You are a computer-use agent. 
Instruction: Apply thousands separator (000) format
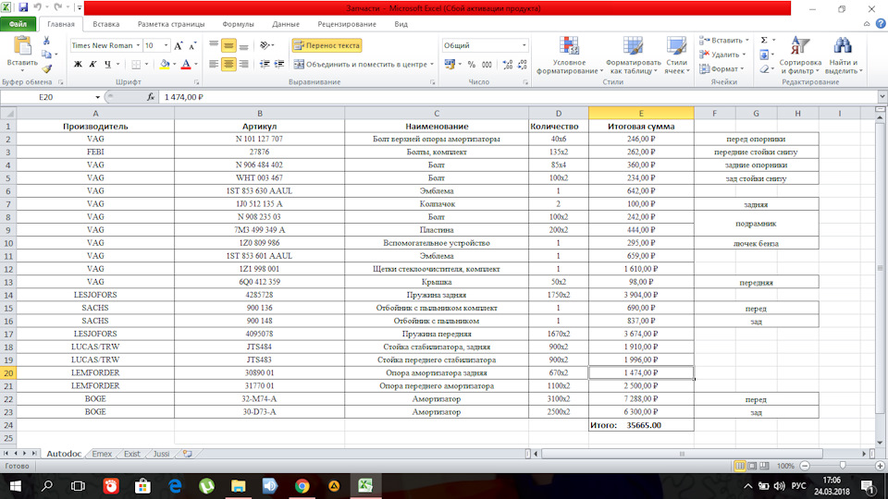[487, 65]
